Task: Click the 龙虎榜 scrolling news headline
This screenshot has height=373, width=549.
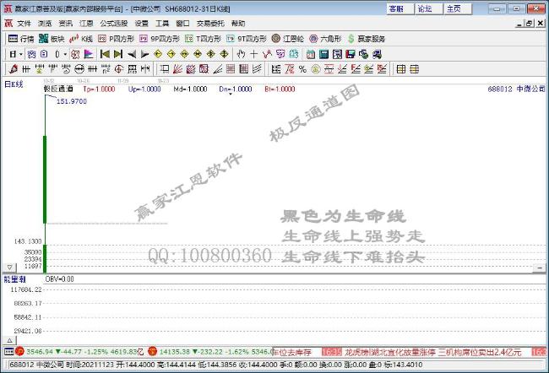Action: [433, 352]
